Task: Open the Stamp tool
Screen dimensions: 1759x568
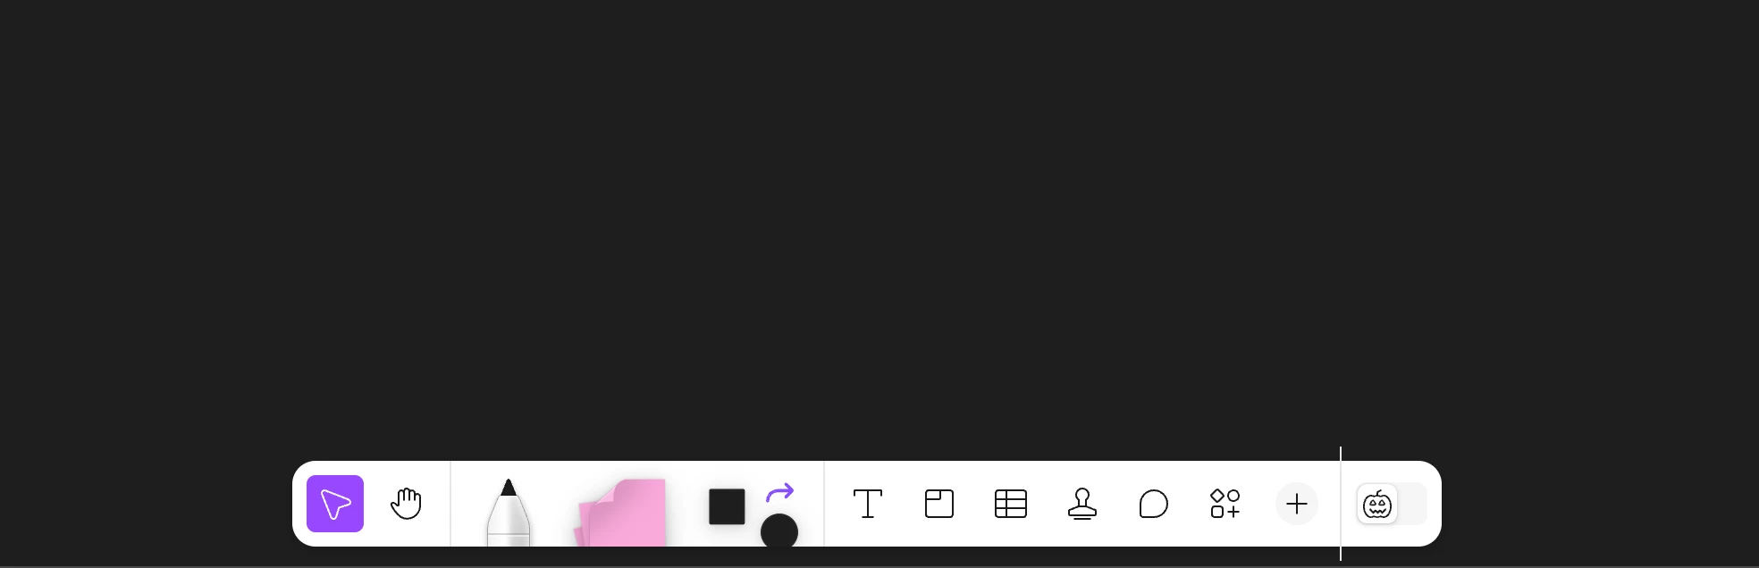Action: pos(1082,504)
